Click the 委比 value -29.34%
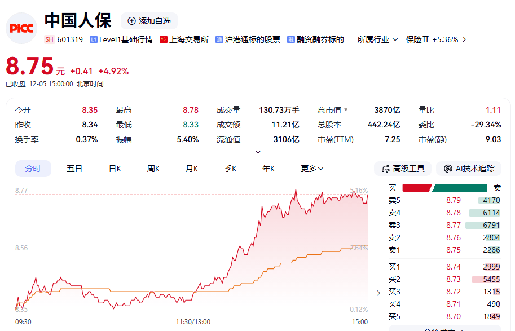 pos(486,125)
